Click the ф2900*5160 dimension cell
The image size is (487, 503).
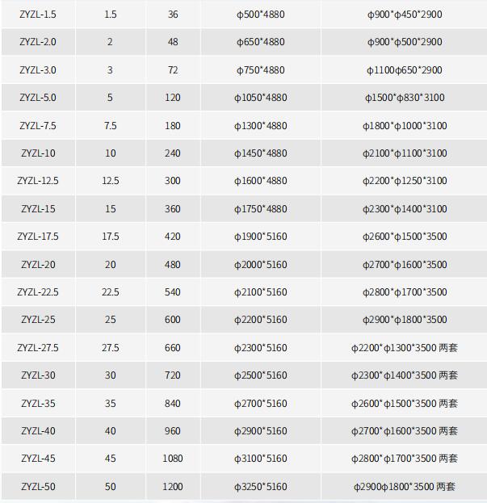coord(261,431)
